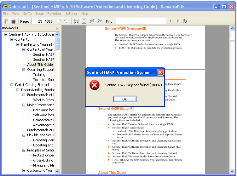237x176 pixels.
Task: Click bookmarks panel scroll up arrow
Action: coord(57,35)
